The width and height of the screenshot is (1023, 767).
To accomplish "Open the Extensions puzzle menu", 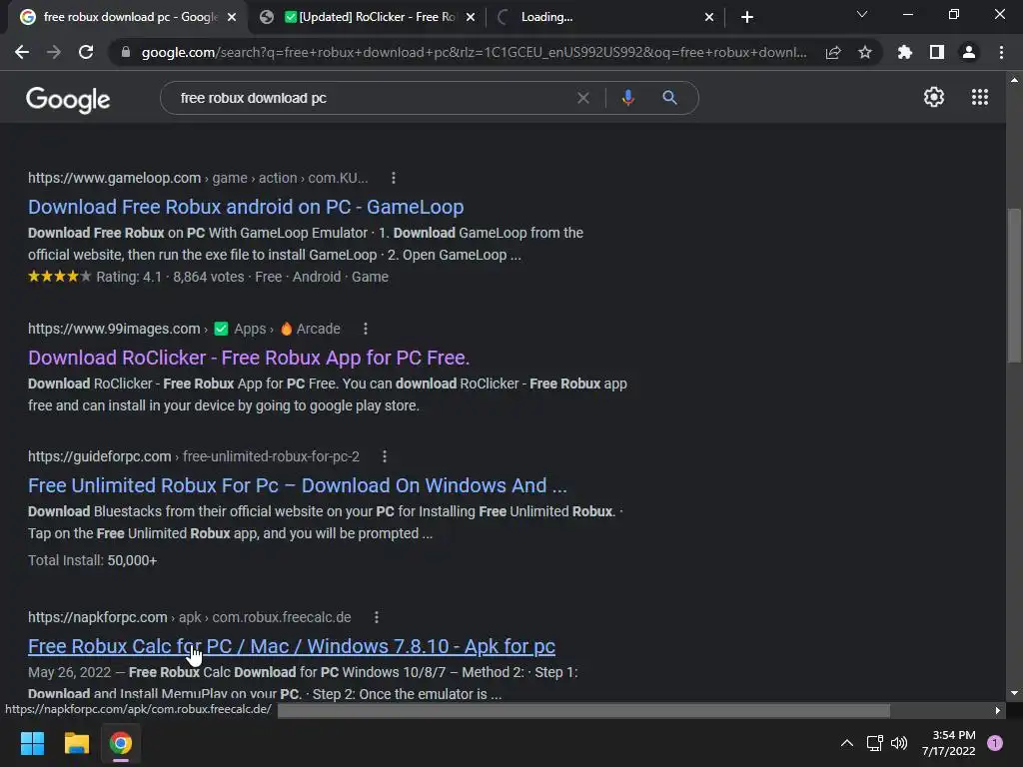I will 904,52.
